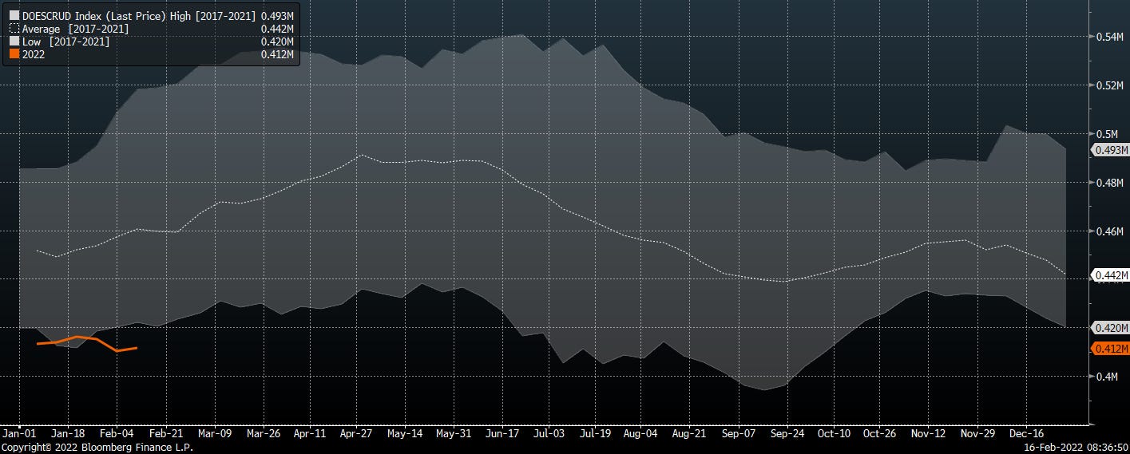Click the 0.412M value in the legend
1130x454 pixels.
pyautogui.click(x=278, y=55)
